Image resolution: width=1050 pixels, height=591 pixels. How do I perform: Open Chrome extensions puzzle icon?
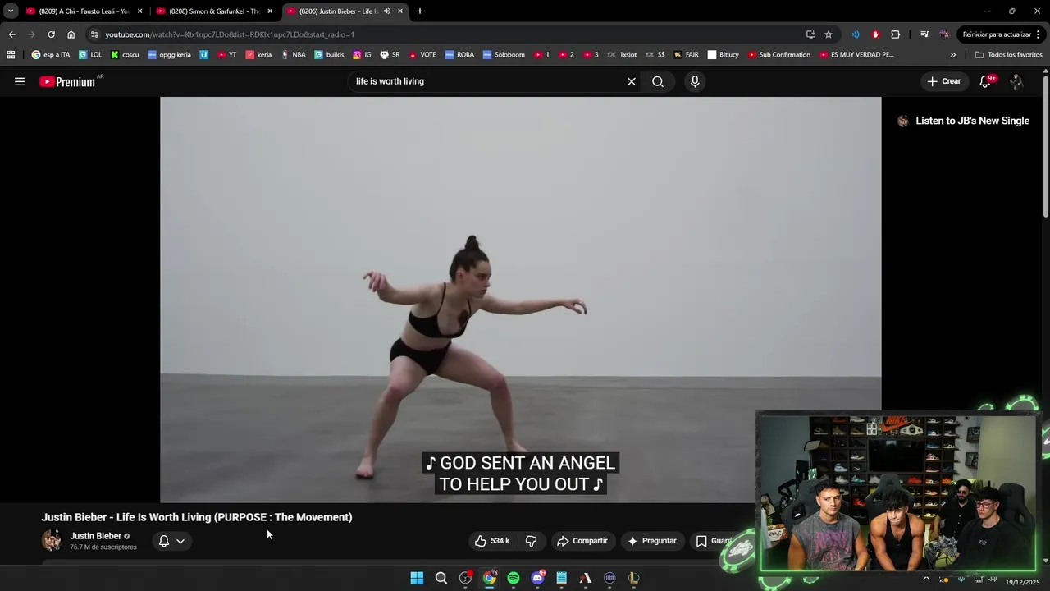[x=895, y=34]
